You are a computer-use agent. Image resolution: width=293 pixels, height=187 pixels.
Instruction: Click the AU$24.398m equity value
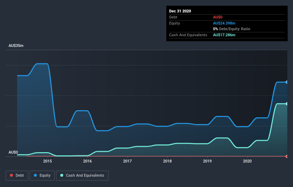pyautogui.click(x=224, y=23)
